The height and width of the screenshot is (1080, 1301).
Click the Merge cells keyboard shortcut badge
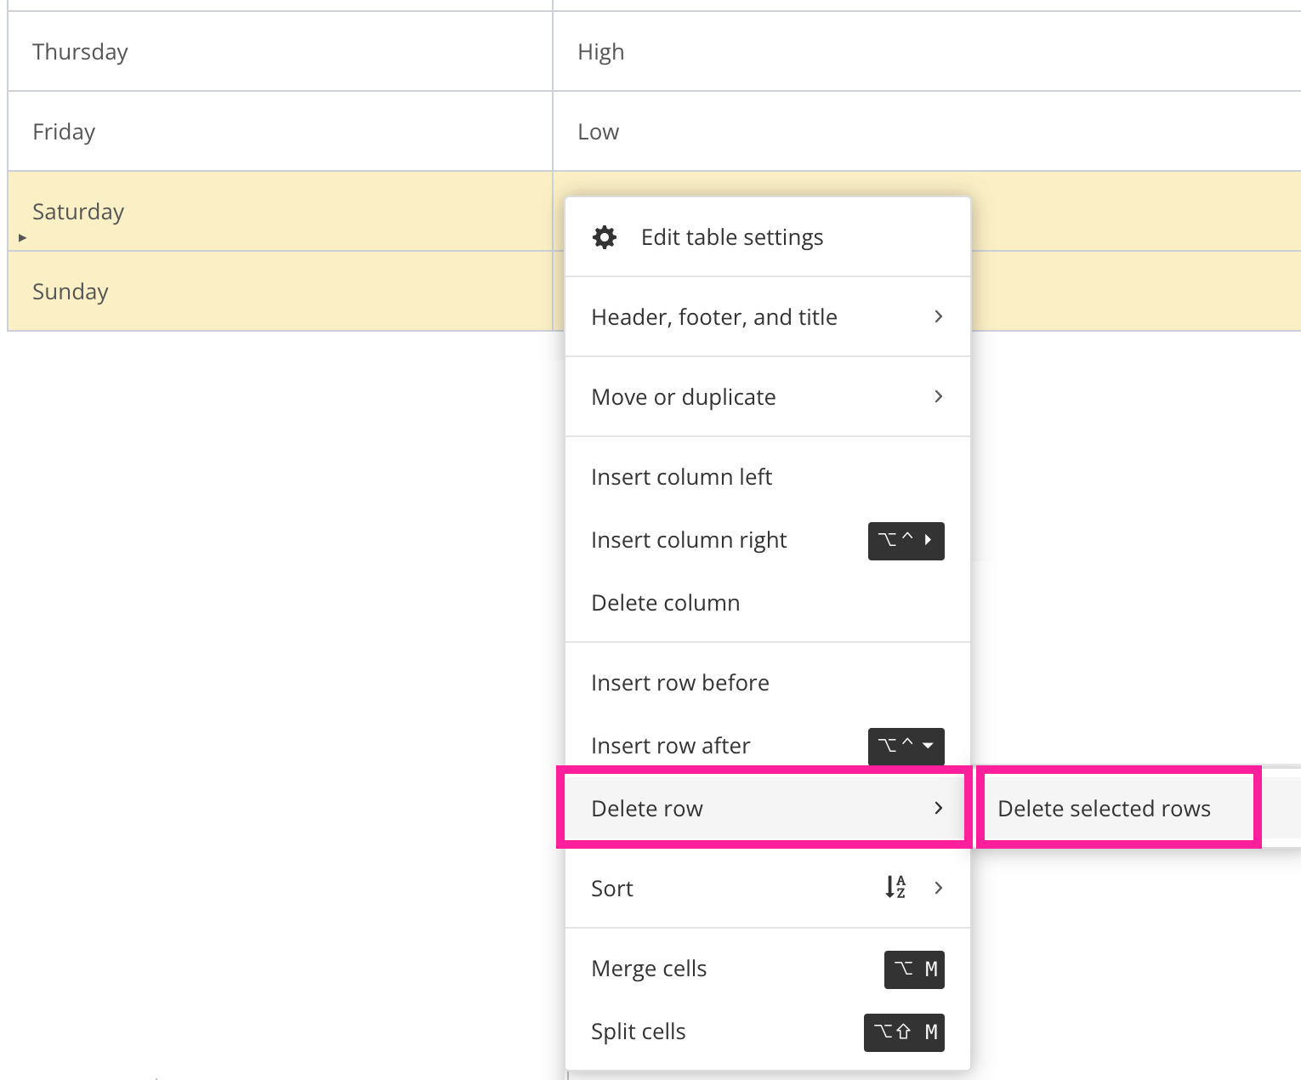tap(914, 969)
